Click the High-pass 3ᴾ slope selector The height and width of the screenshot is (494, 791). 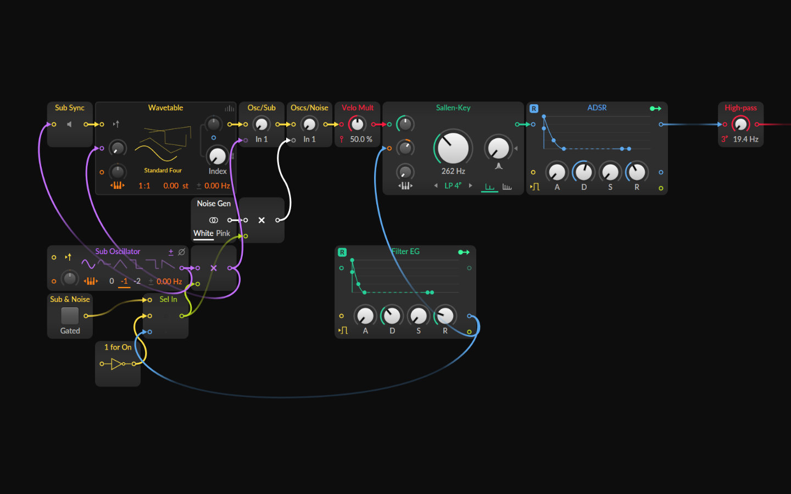(725, 139)
